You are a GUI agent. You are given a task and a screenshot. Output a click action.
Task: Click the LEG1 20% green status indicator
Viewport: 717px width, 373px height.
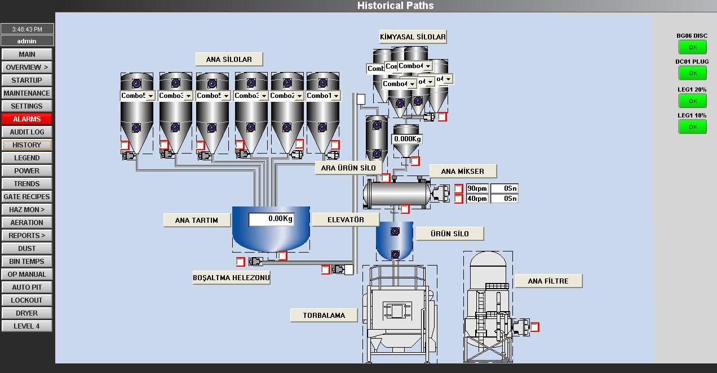(692, 101)
